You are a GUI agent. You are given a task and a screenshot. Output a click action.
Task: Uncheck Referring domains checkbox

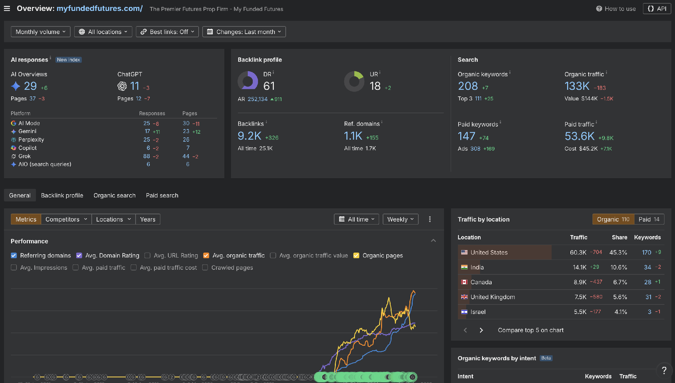click(14, 256)
